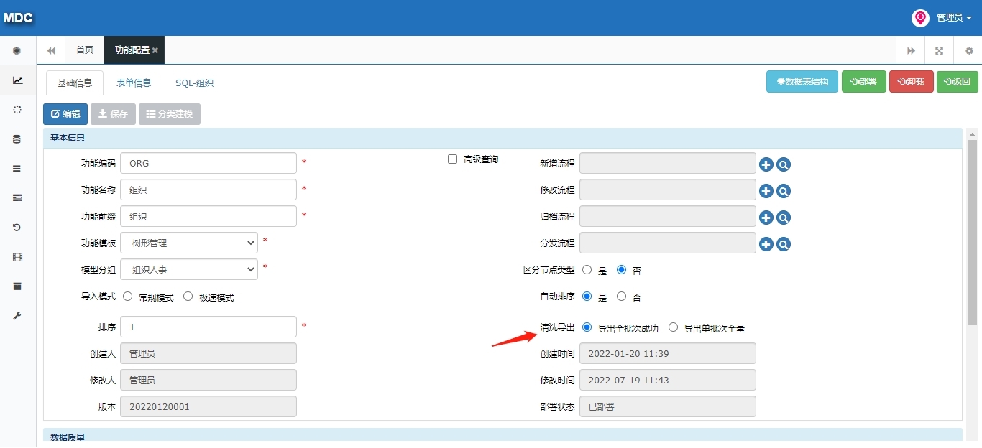
Task: Click the fullscreen expand icon in tab bar
Action: pos(939,51)
